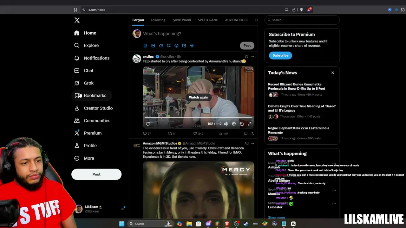Viewport: 406px width, 228px height.
Task: Click the Windows taskbar Search box
Action: (150, 224)
